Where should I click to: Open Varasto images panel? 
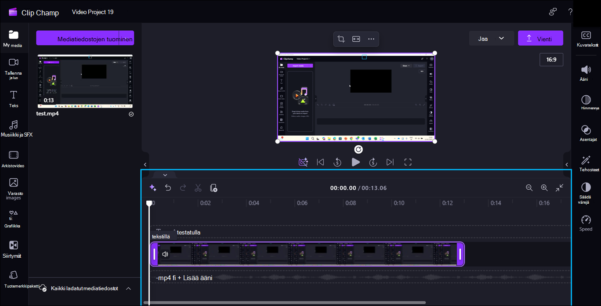tap(14, 189)
